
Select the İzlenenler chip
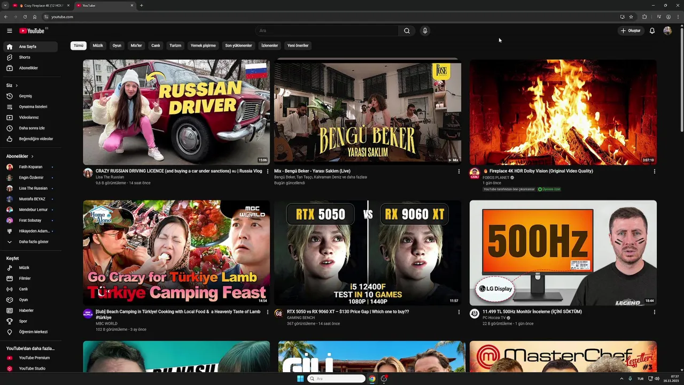(x=269, y=45)
